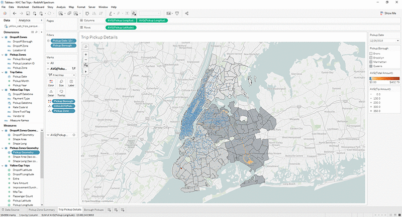The width and height of the screenshot is (402, 217).
Task: Click the Save workbook toolbar icon
Action: [28, 14]
